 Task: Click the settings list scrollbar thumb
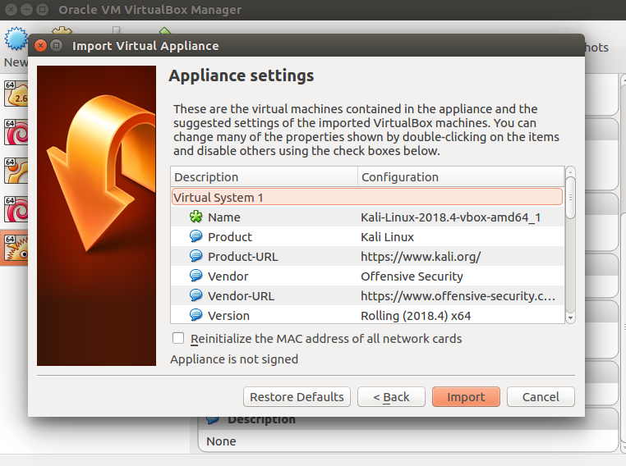[x=570, y=198]
